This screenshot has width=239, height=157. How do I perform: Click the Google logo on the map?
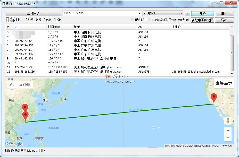(x=14, y=144)
